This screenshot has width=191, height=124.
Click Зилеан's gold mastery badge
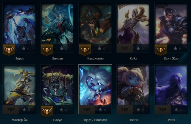coord(47,50)
